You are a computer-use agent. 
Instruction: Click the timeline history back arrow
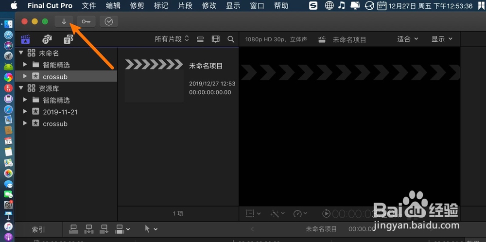click(252, 229)
